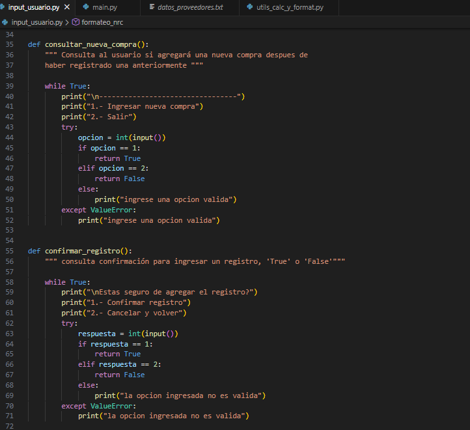
Task: Click the text file icon on datos_proveedores.txt tab
Action: pyautogui.click(x=152, y=7)
